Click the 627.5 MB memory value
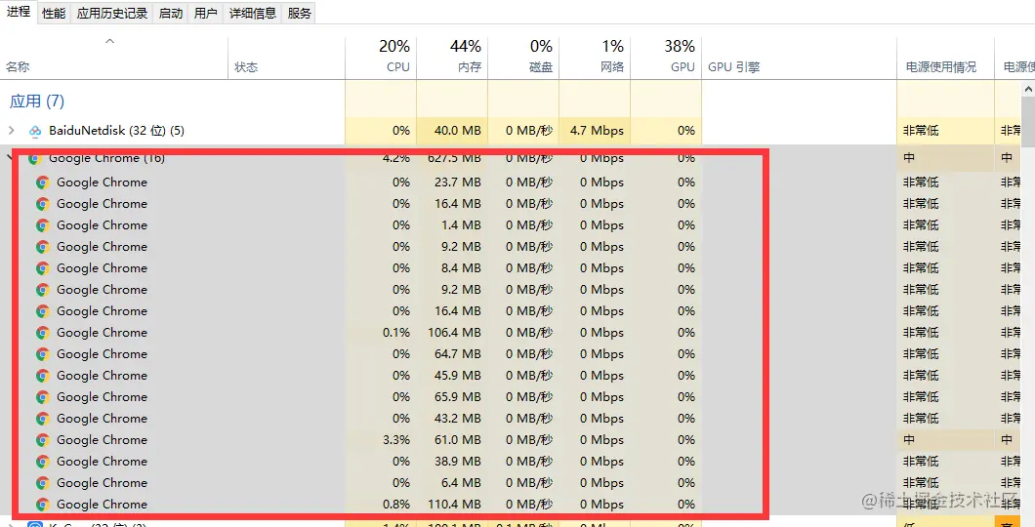Screen dimensions: 1035x527 (454, 158)
